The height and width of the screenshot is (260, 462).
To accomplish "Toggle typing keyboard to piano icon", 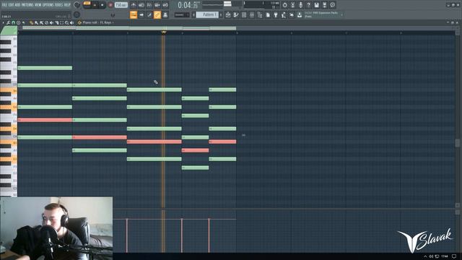I will click(x=134, y=14).
